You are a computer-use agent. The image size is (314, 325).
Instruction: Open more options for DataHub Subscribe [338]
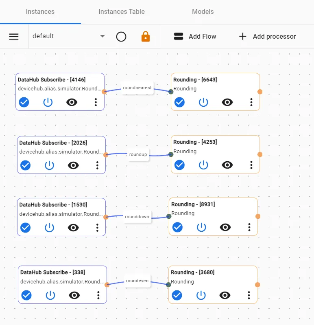[x=98, y=295]
